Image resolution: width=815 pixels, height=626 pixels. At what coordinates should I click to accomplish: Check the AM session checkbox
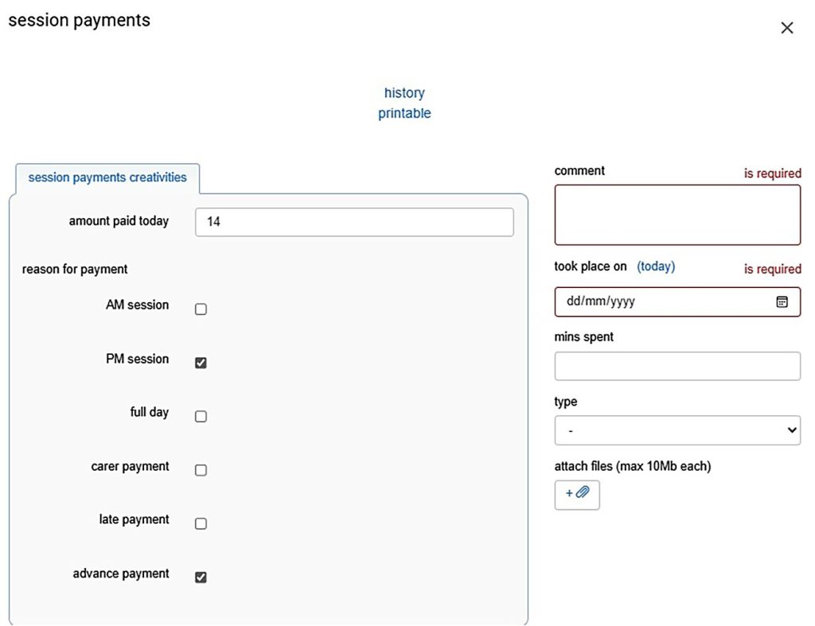click(201, 309)
